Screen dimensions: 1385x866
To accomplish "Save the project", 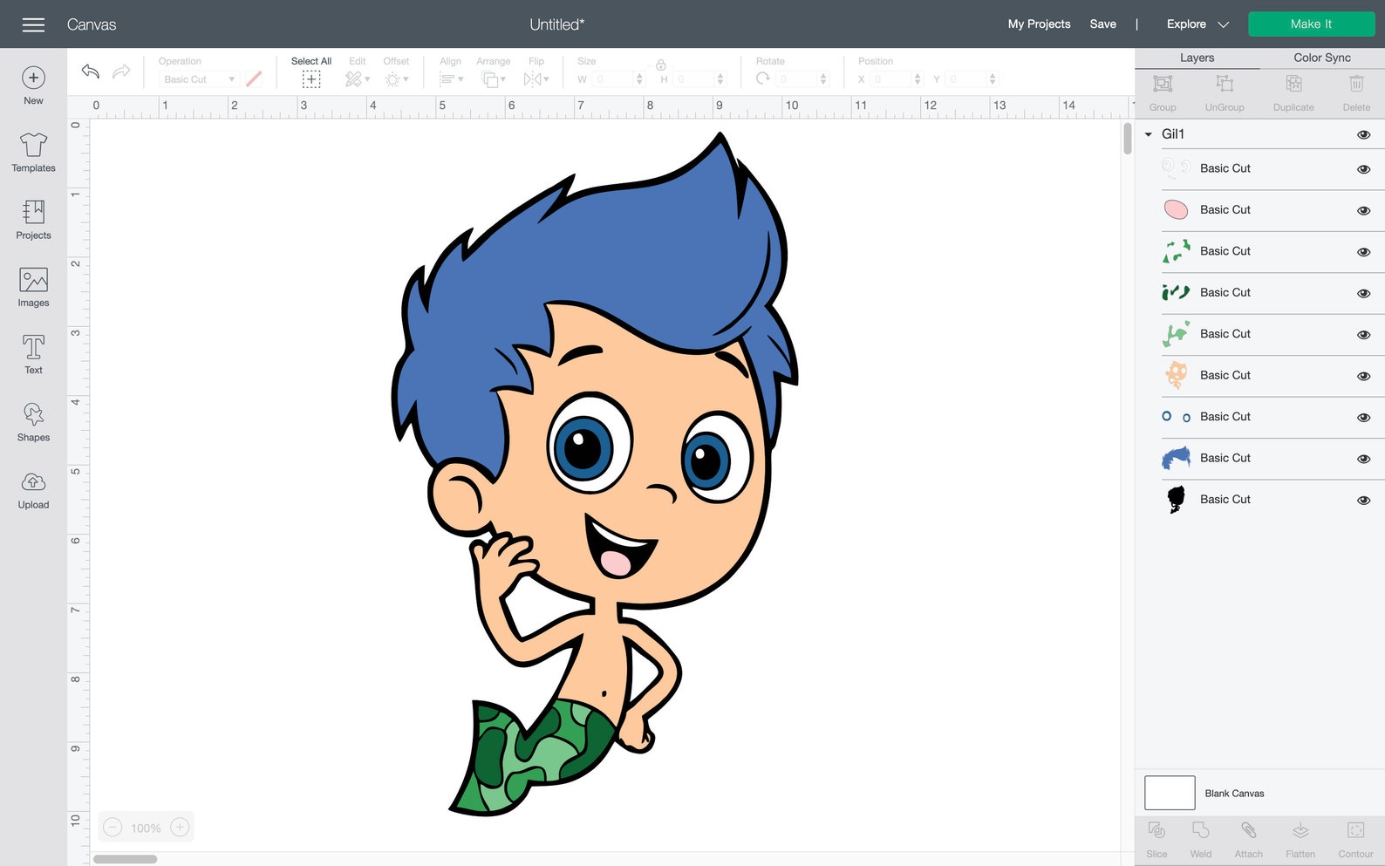I will coord(1102,24).
